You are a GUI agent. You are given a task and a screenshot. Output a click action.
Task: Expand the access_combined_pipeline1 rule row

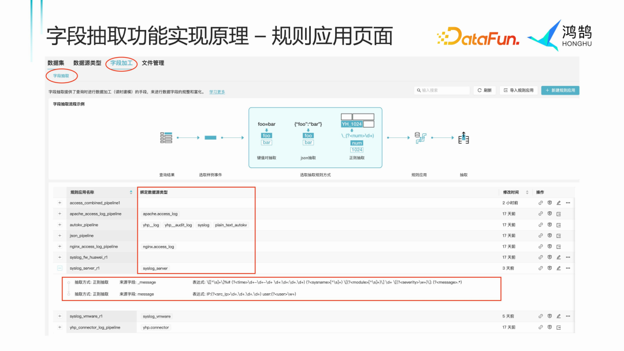60,203
